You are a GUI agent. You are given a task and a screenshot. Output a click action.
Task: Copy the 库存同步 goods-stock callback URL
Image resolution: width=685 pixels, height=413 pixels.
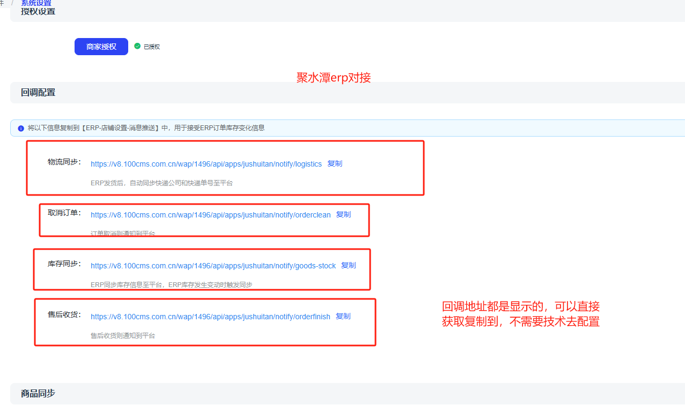(349, 266)
